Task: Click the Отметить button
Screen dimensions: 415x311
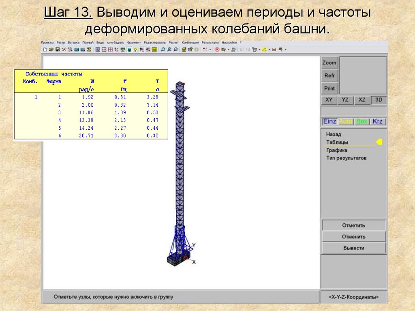Action: (353, 225)
